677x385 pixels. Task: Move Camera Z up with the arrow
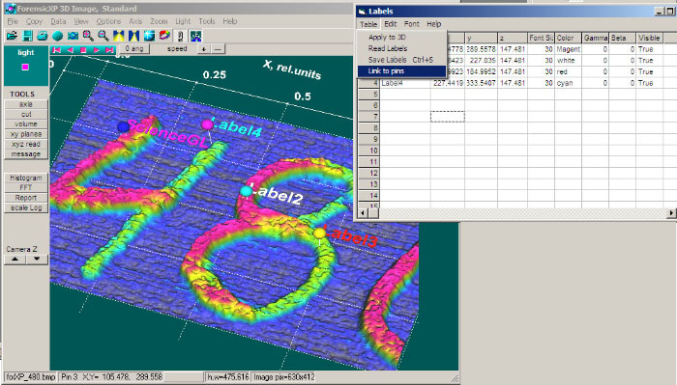pyautogui.click(x=15, y=259)
